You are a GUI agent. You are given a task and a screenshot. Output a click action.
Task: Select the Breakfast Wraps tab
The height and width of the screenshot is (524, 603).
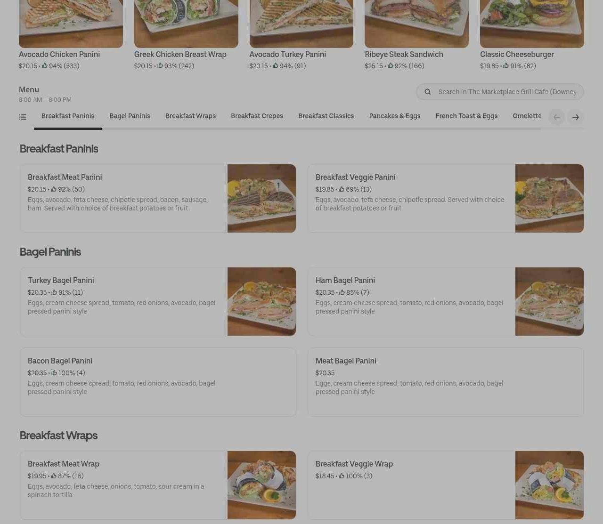click(x=190, y=116)
